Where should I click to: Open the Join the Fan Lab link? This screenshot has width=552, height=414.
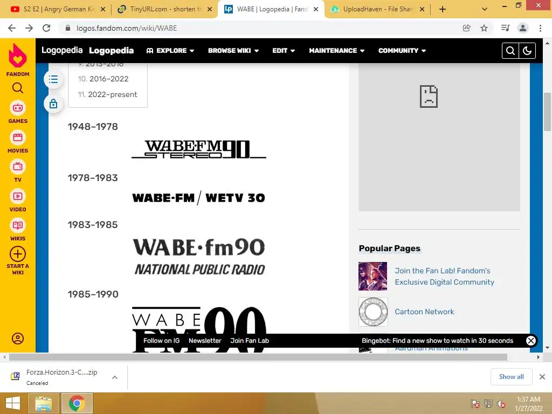point(444,277)
